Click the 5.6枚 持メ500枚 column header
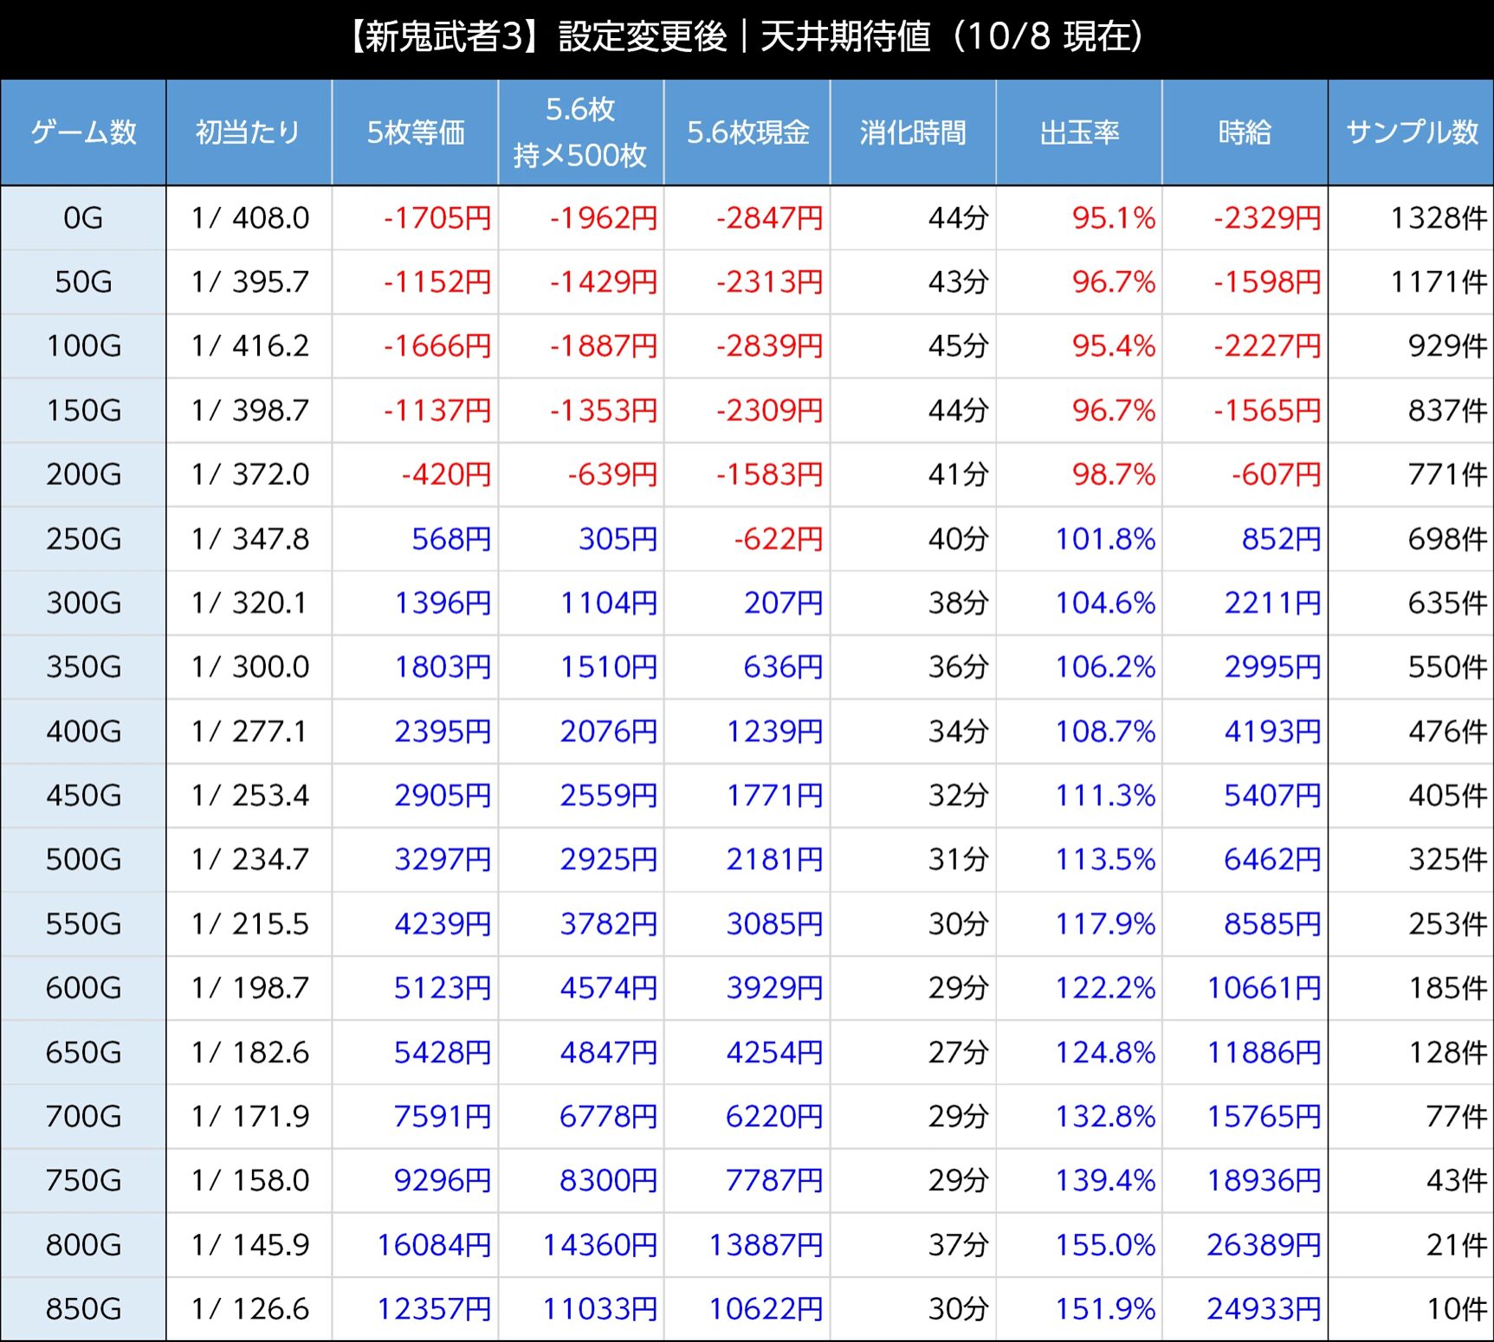 pos(580,132)
